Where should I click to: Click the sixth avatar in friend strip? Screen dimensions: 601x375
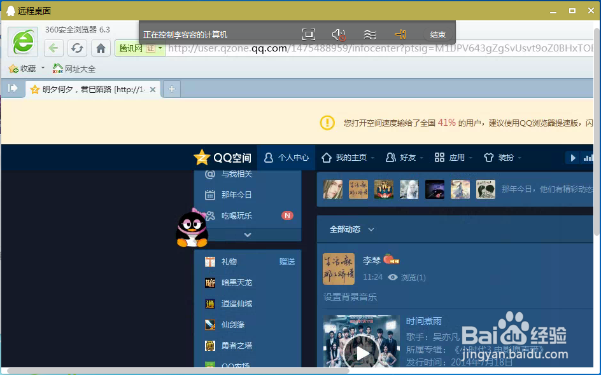(460, 189)
